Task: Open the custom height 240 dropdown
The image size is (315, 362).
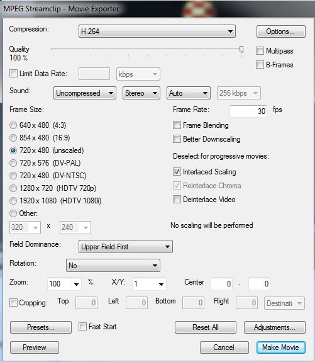Action: [x=75, y=227]
